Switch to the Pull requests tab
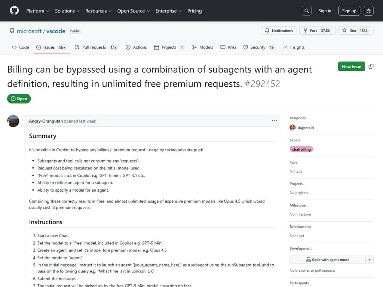Viewport: 383px width, 287px height. tap(94, 47)
